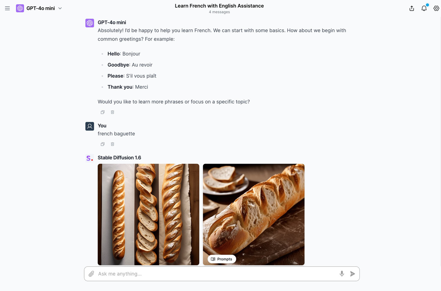This screenshot has width=441, height=291.
Task: Click the You profile avatar icon
Action: [89, 126]
